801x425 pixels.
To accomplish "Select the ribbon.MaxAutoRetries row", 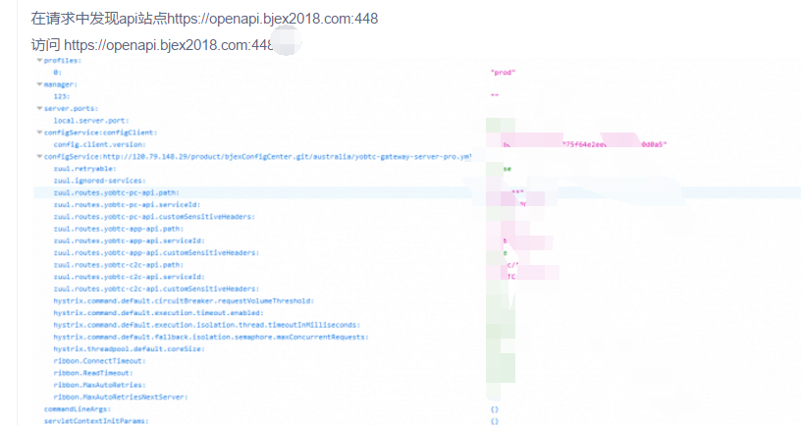I will click(x=99, y=385).
